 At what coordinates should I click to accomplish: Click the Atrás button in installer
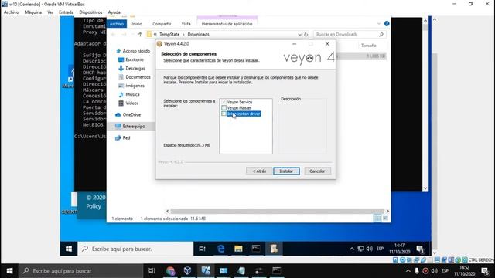tap(259, 171)
